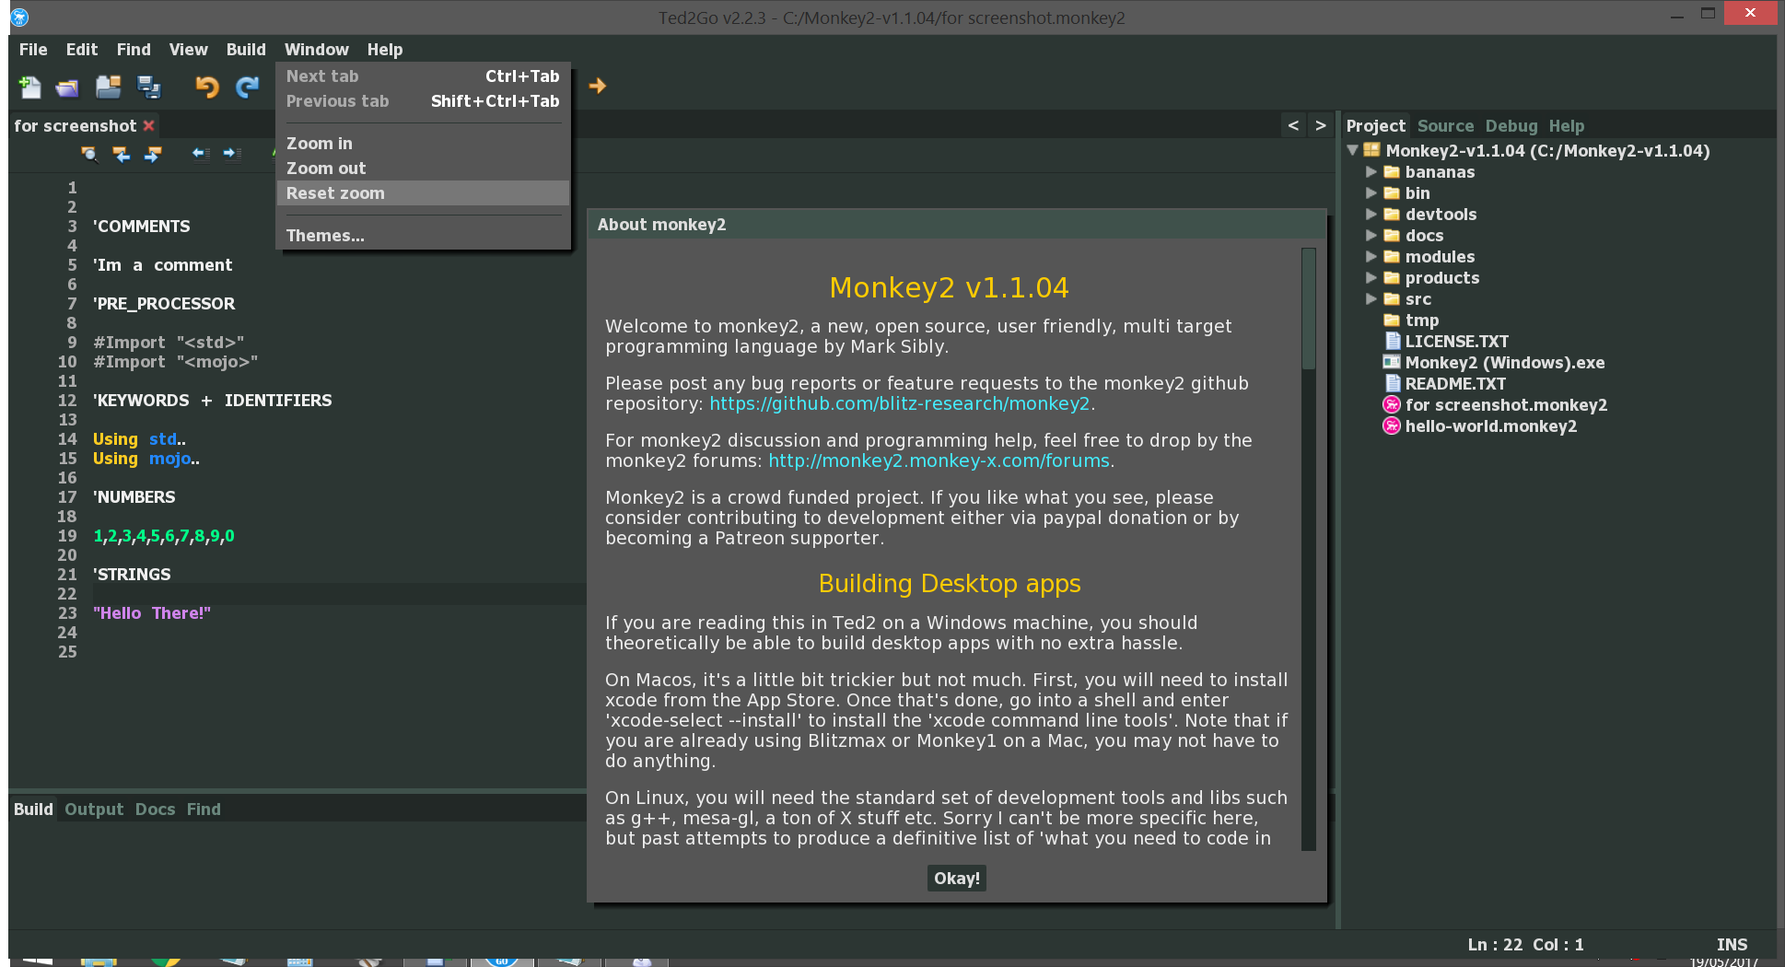The height and width of the screenshot is (967, 1785).
Task: Click the Open file folder icon
Action: [67, 87]
